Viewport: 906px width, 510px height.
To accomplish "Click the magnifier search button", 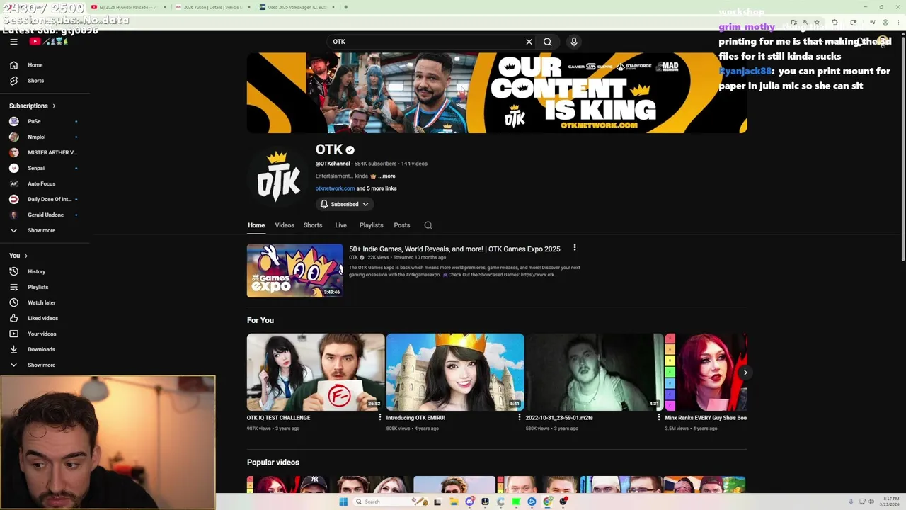I will [547, 42].
